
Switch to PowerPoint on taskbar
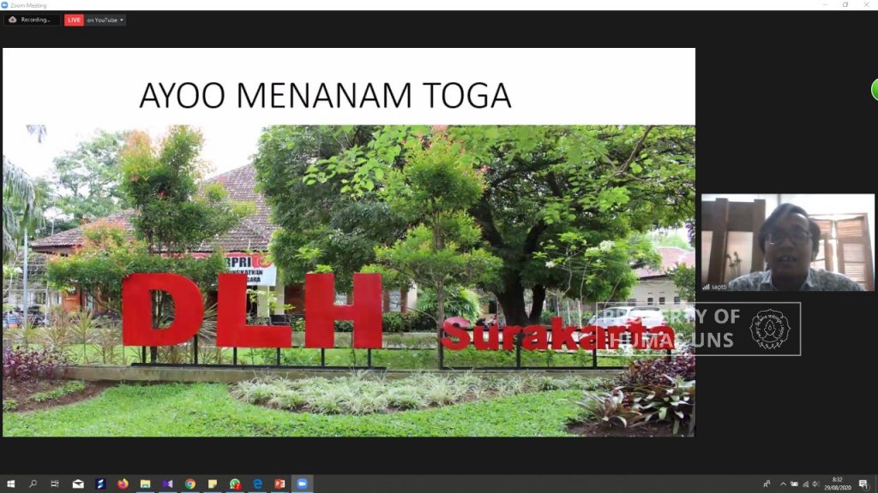point(280,484)
